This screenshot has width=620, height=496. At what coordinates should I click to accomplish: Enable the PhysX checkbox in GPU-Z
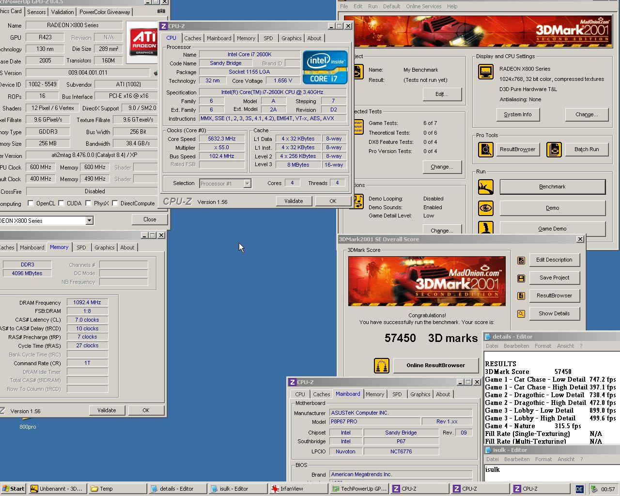[88, 203]
